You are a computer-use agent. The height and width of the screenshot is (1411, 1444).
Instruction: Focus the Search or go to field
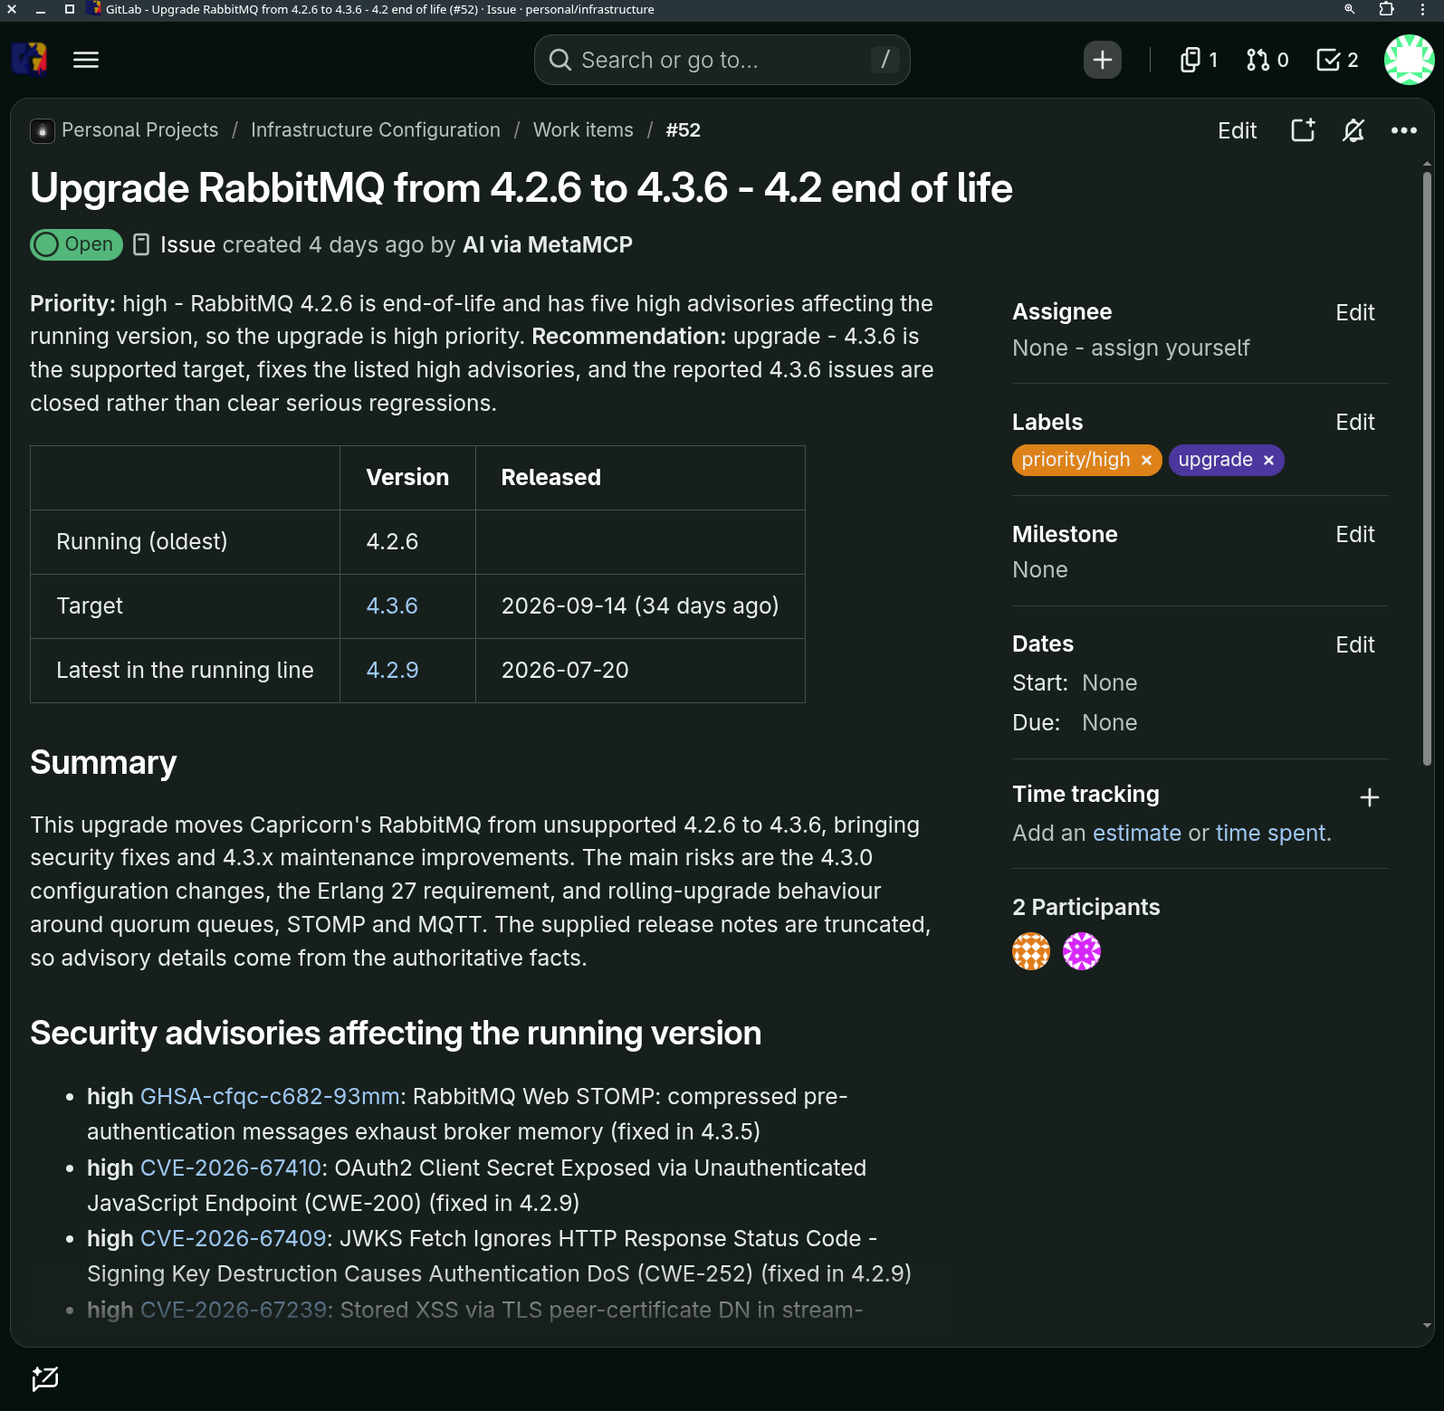tap(722, 60)
